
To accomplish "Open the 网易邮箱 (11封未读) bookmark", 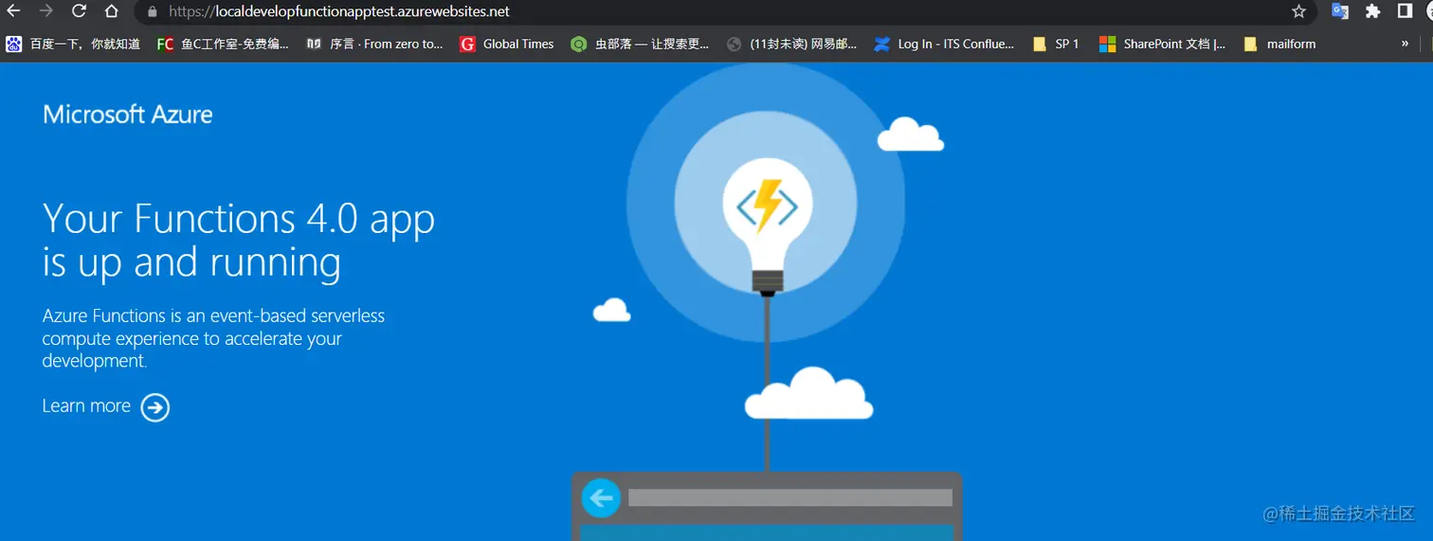I will (x=791, y=44).
